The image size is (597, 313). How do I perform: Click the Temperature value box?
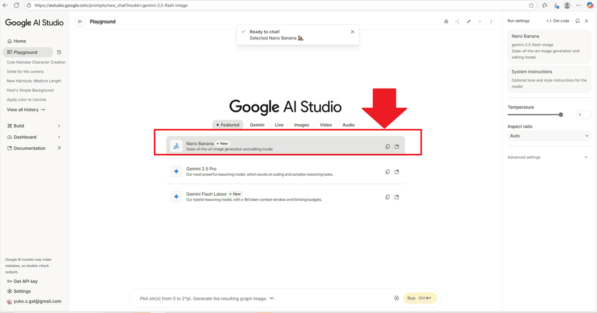[584, 115]
